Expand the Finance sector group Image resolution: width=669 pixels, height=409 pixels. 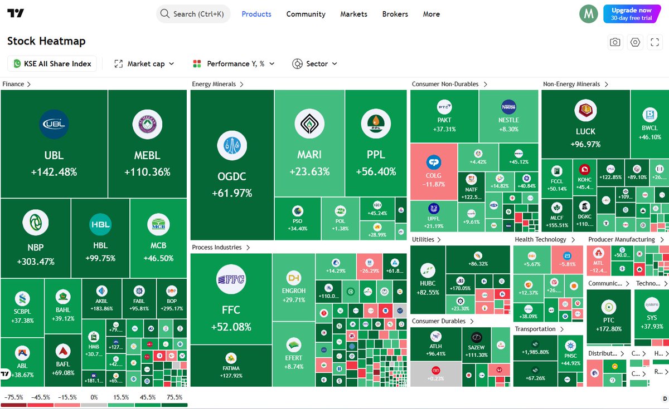[x=16, y=84]
